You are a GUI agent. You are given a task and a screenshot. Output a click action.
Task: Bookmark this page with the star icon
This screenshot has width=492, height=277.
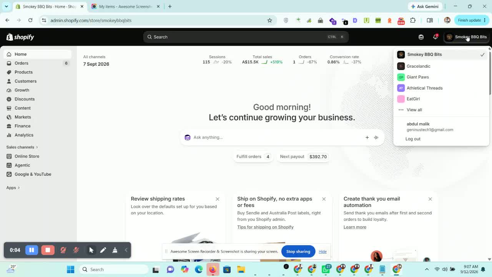[270, 20]
